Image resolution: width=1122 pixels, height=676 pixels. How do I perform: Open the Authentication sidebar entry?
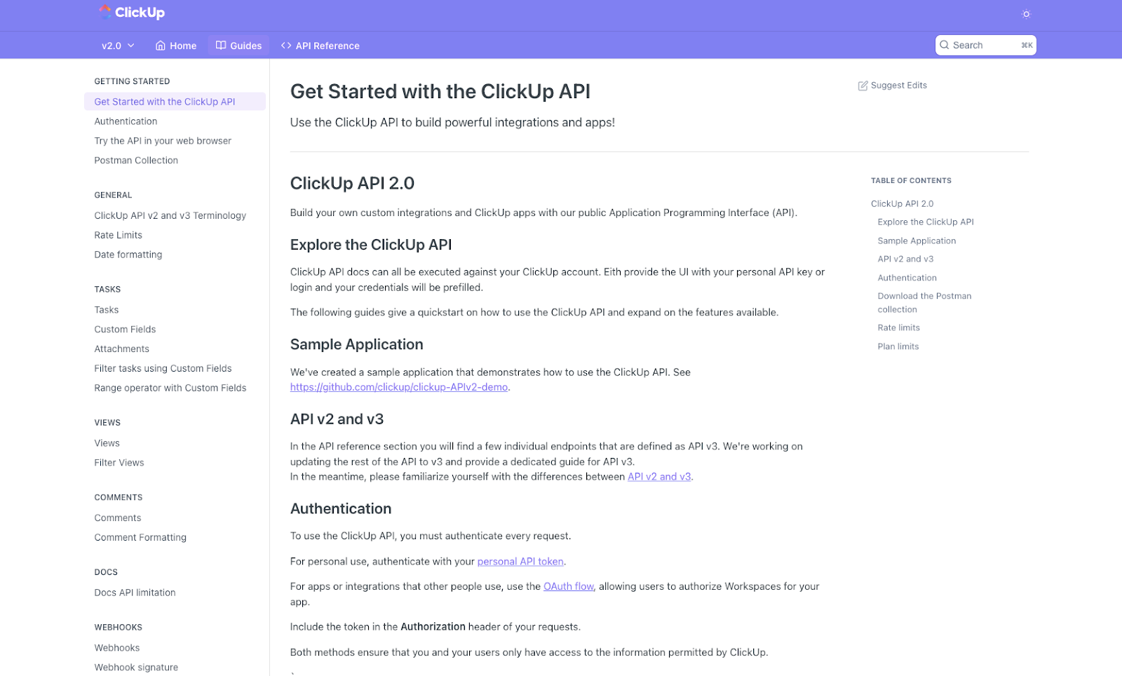pyautogui.click(x=126, y=121)
